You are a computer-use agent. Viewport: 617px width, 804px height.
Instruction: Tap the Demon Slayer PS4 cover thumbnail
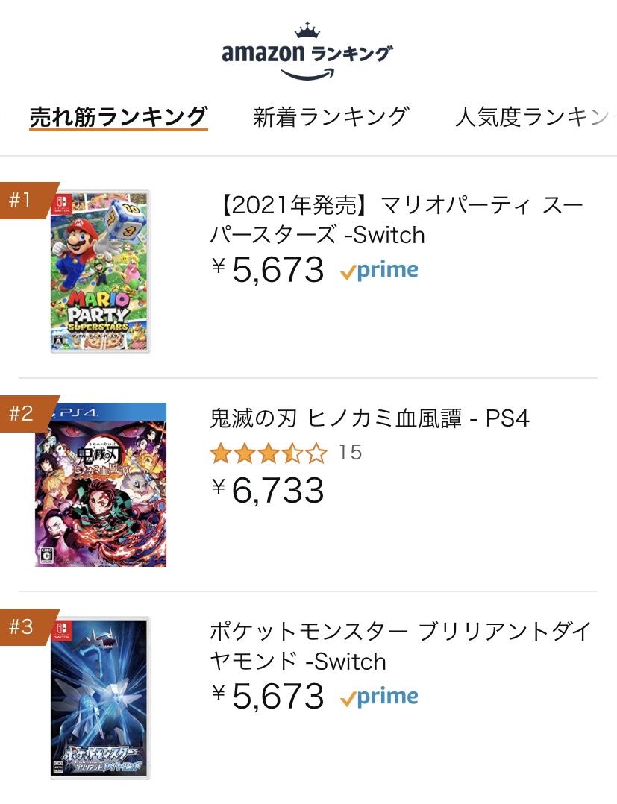[101, 485]
